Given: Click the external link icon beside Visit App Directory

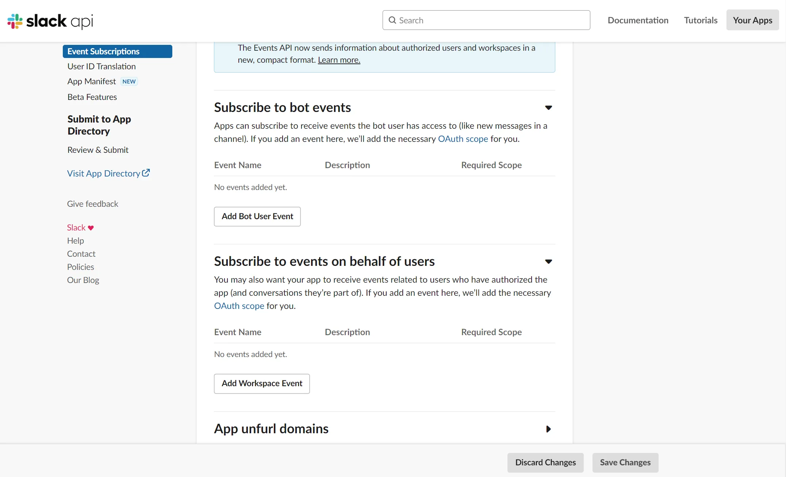Looking at the screenshot, I should [x=146, y=173].
